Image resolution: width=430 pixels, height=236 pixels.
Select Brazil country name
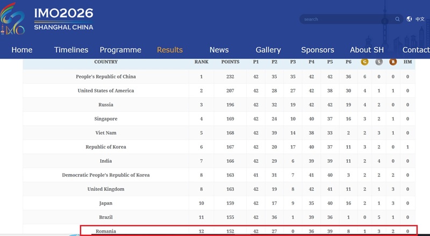coord(106,217)
